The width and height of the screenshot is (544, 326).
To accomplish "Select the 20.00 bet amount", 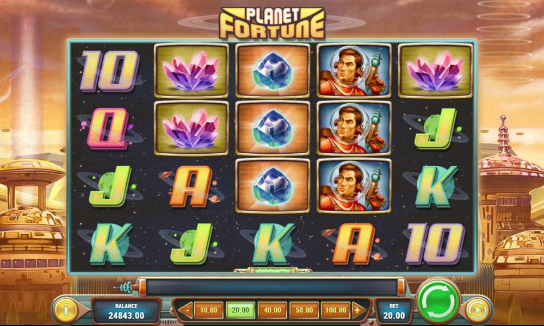I will click(240, 310).
